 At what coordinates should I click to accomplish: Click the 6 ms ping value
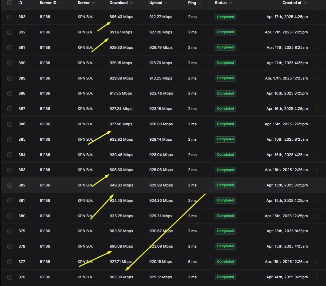click(192, 262)
